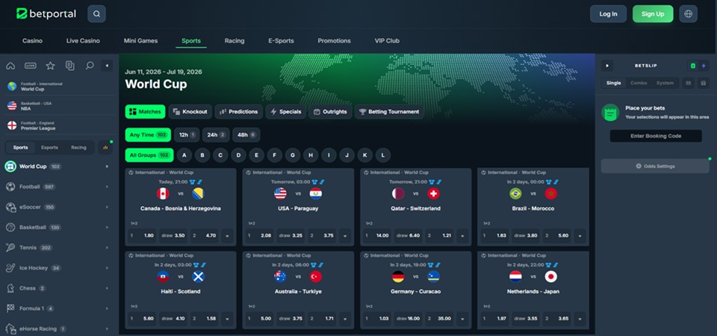Viewport: 717px width, 336px height.
Task: Expand more markets for Brazil - Morocco
Action: click(x=580, y=236)
